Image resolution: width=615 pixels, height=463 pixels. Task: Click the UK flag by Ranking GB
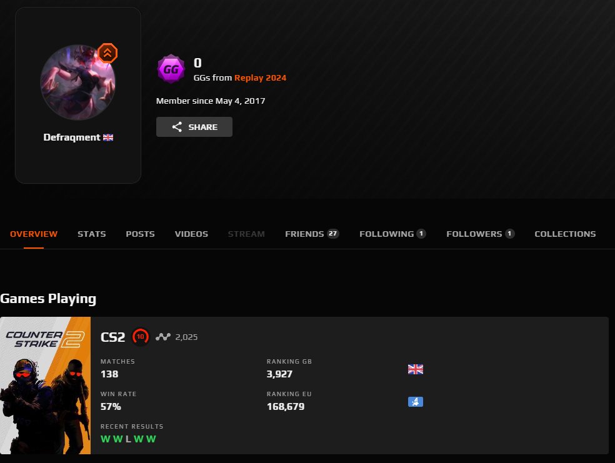416,369
